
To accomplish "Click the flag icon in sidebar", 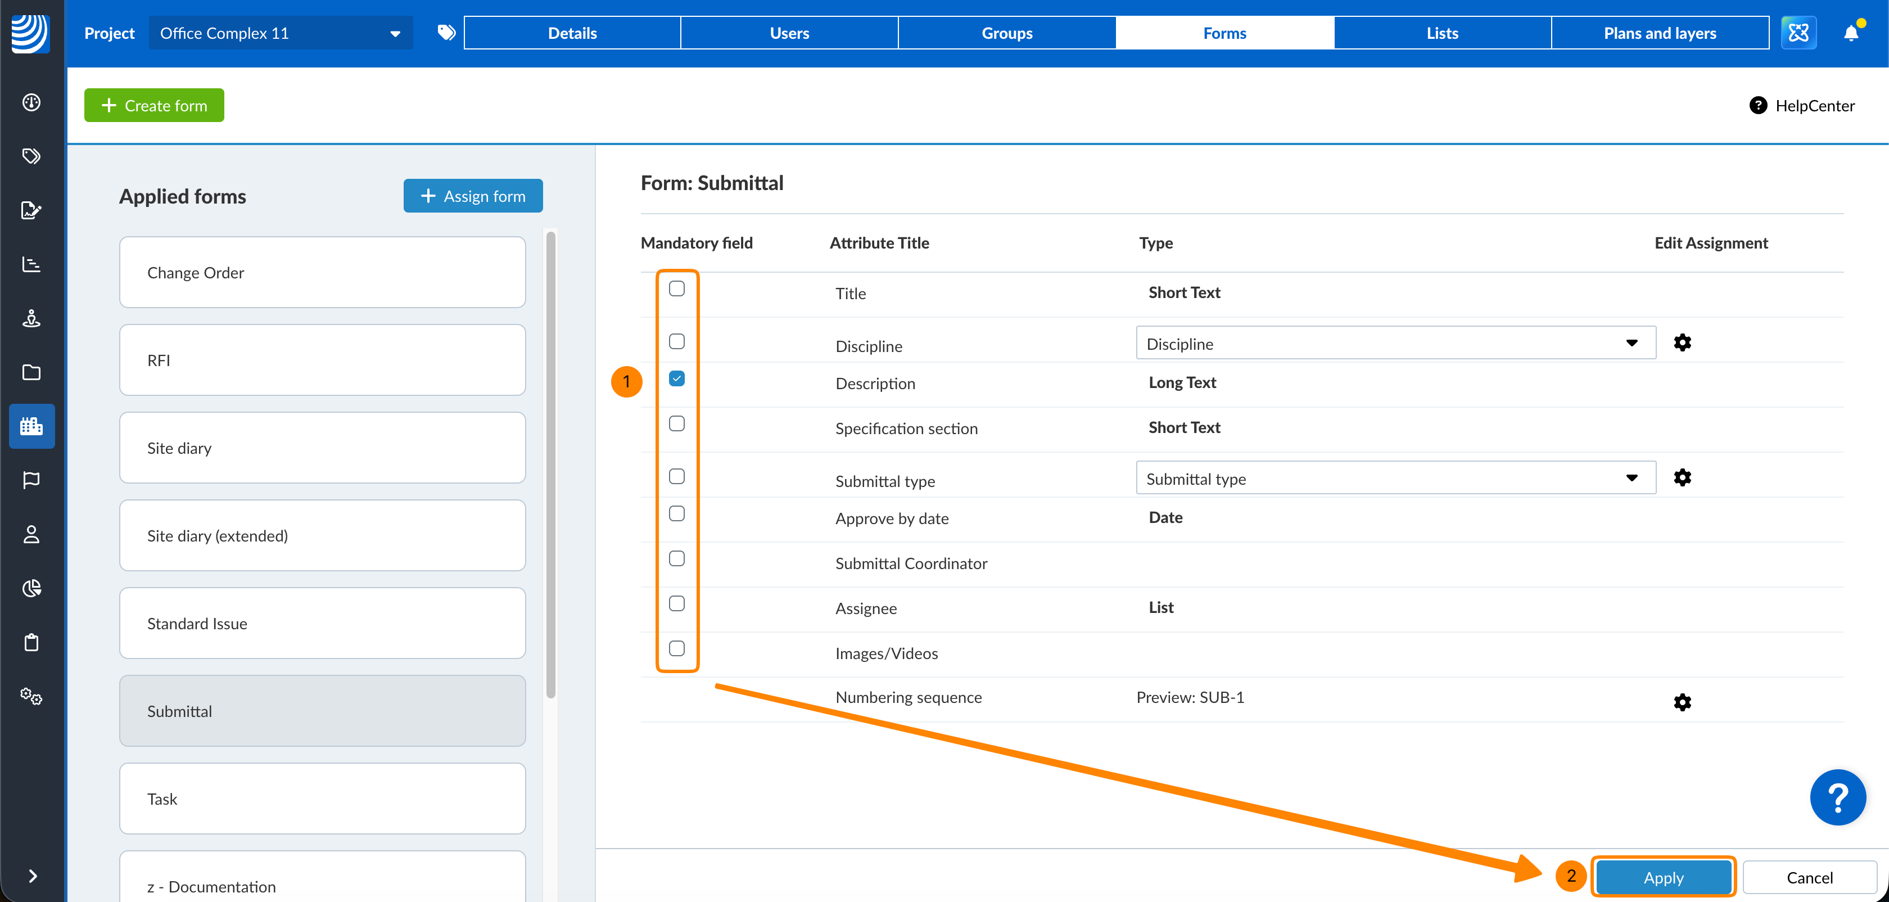I will [x=31, y=480].
